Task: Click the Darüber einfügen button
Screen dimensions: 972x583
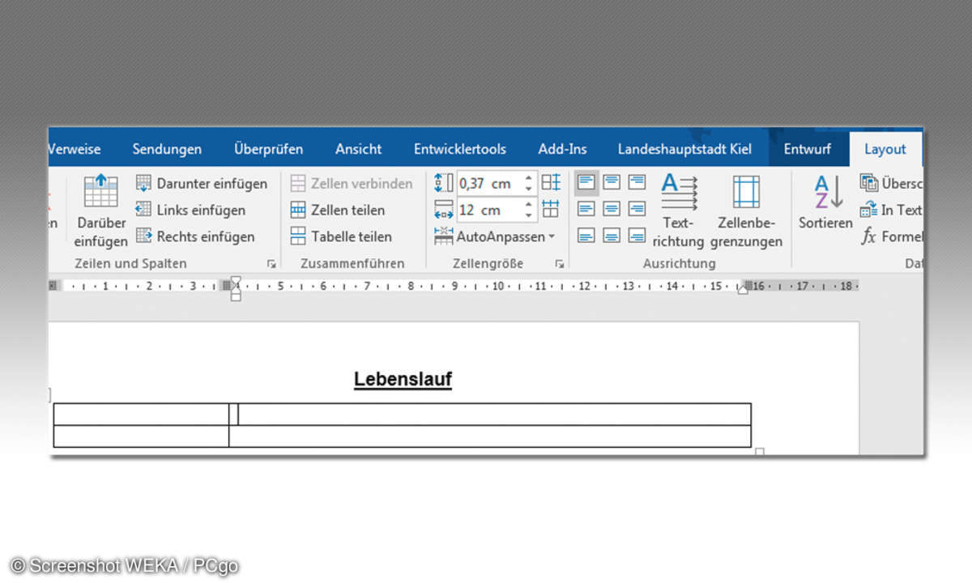Action: [x=100, y=211]
